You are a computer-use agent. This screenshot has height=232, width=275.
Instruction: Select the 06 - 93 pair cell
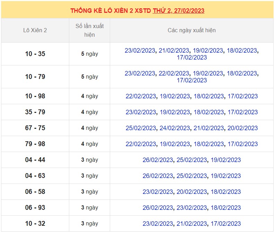pyautogui.click(x=35, y=208)
